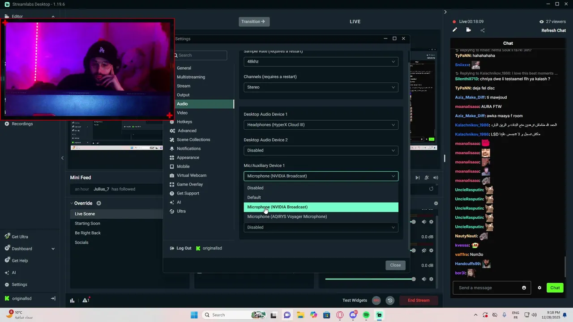Open Desktop Audio Device 2 dropdown
This screenshot has height=322, width=573.
tap(321, 150)
